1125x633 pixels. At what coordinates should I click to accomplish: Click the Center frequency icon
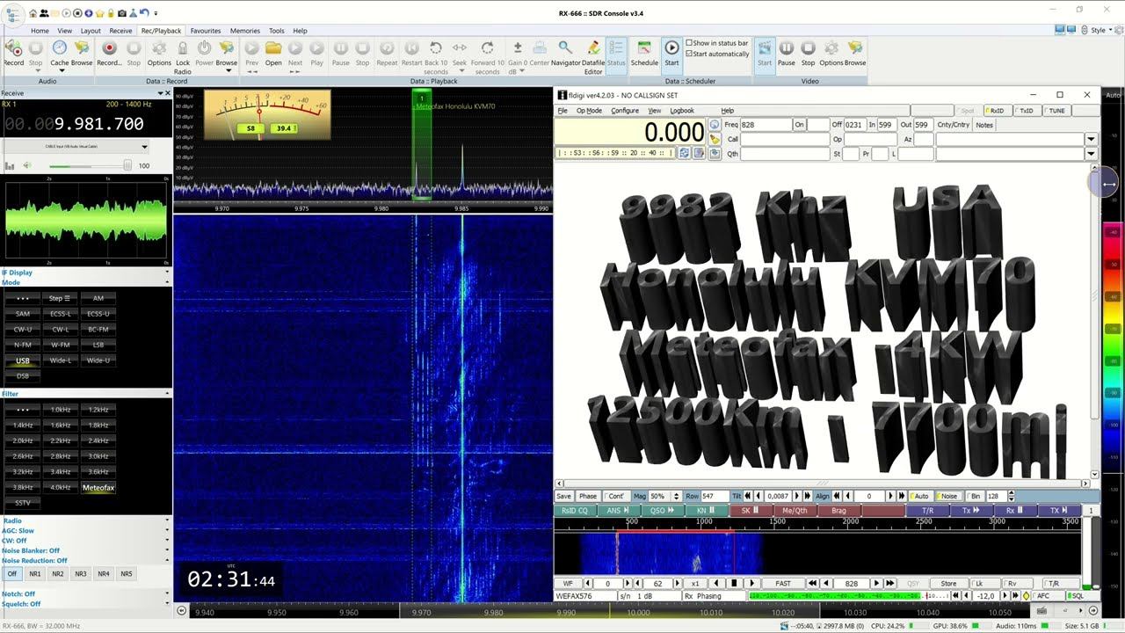click(539, 49)
